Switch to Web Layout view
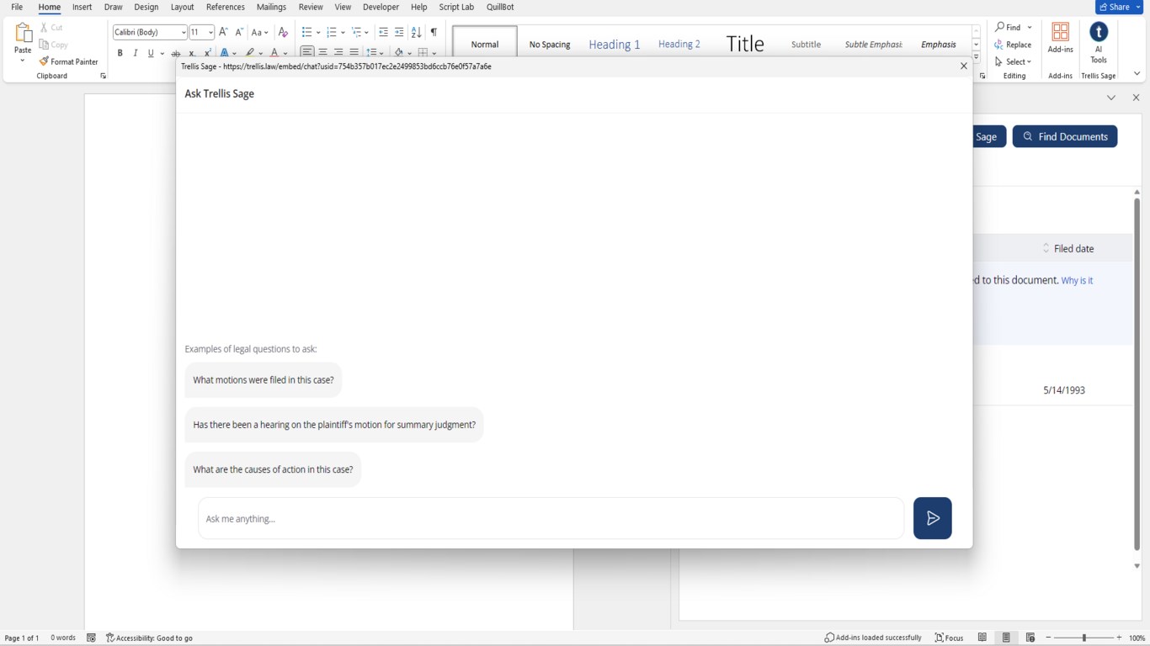Image resolution: width=1150 pixels, height=646 pixels. tap(1030, 638)
